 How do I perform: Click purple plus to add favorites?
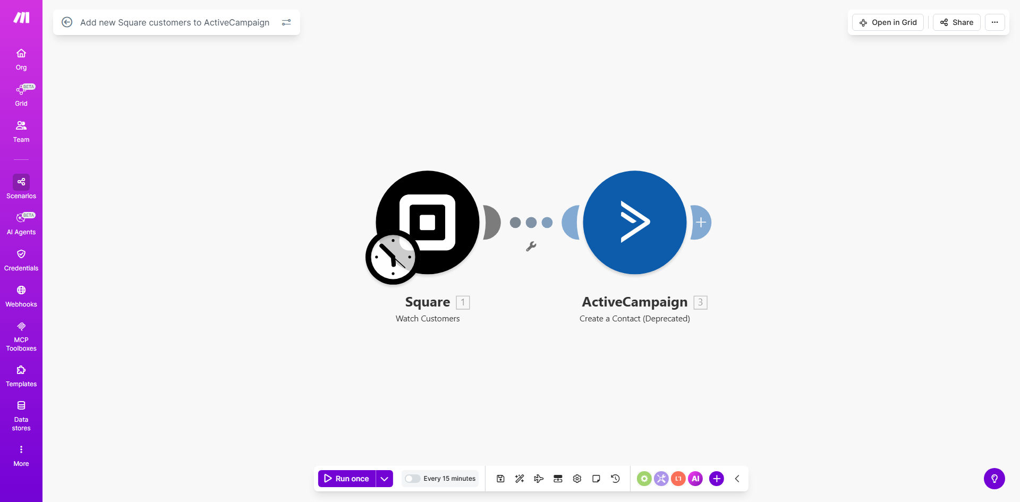[717, 479]
